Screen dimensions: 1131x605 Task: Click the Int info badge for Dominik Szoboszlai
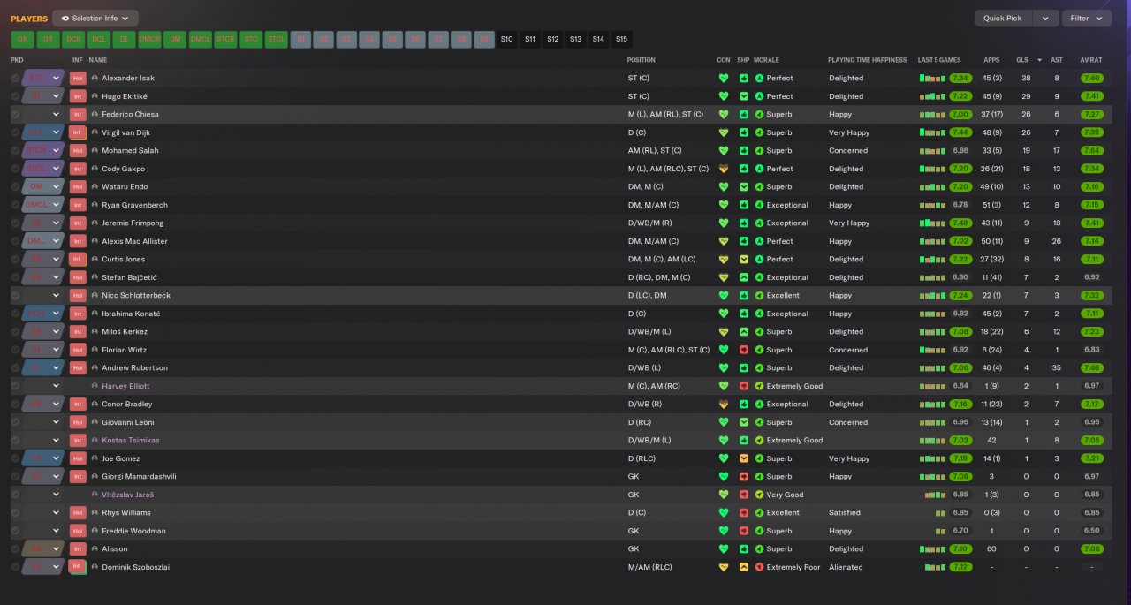click(x=78, y=567)
